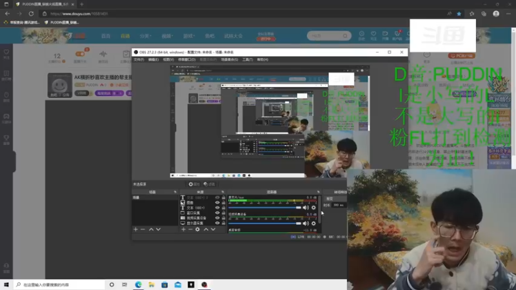Screen dimensions: 516x290
Task: Lock the 显示器采集 display capture source
Action: 223,223
